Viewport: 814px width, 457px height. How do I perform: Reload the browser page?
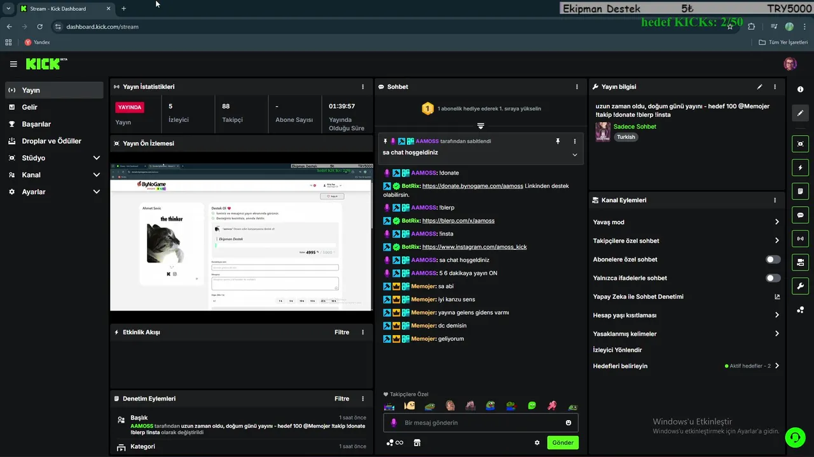(x=39, y=27)
